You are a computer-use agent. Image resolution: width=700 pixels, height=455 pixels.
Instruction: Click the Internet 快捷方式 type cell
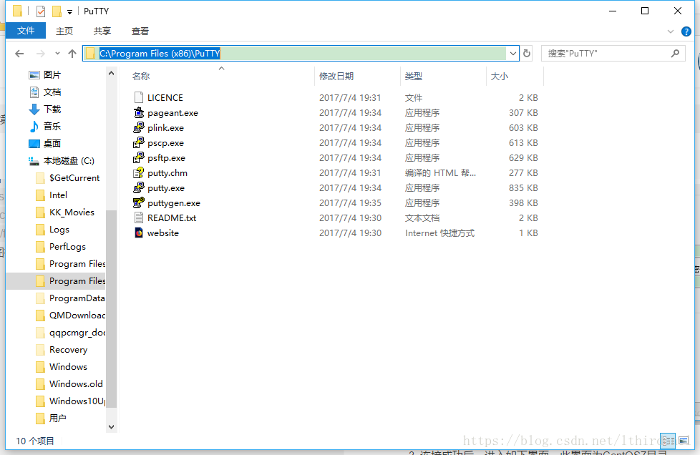tap(439, 233)
